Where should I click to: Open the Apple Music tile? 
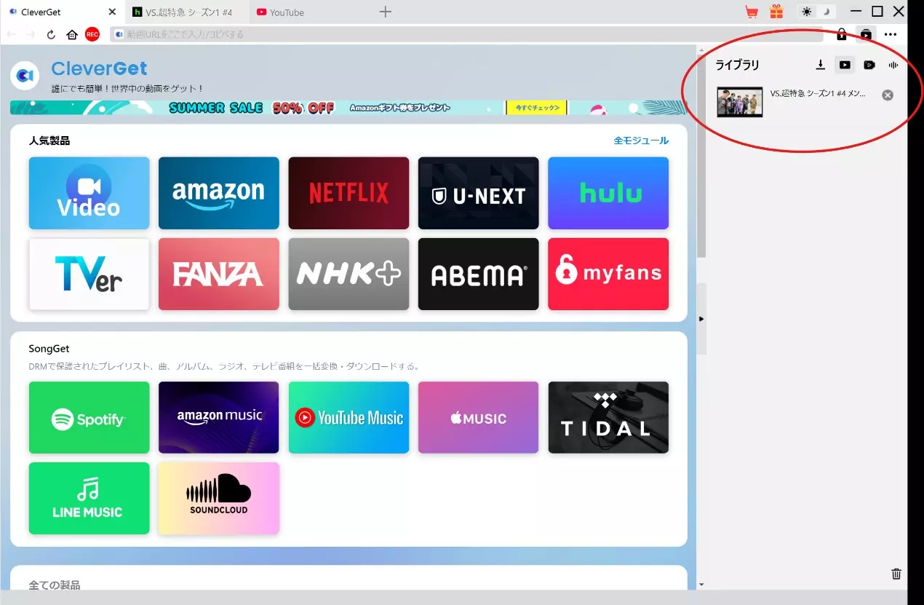point(478,417)
